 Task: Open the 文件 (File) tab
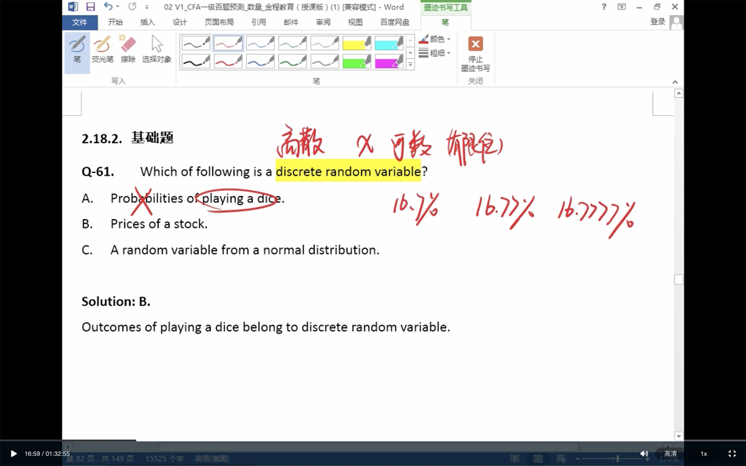[x=80, y=22]
